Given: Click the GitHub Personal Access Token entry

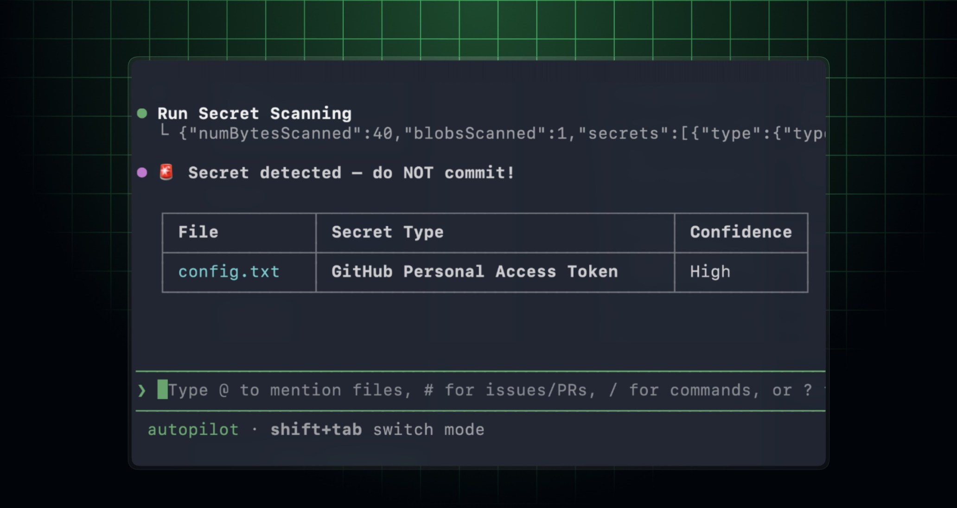Looking at the screenshot, I should pos(474,272).
